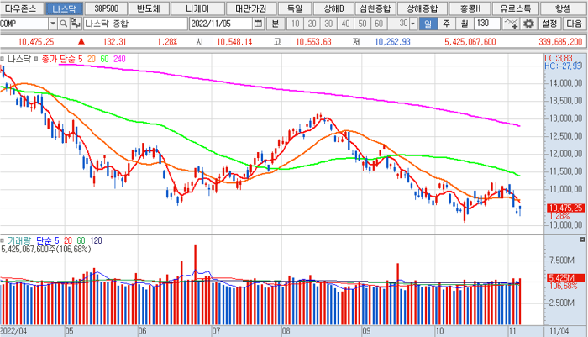Image resolution: width=588 pixels, height=337 pixels.
Task: Click the 10,548.14 opening price value
Action: point(234,42)
